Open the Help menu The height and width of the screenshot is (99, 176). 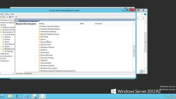(12, 14)
